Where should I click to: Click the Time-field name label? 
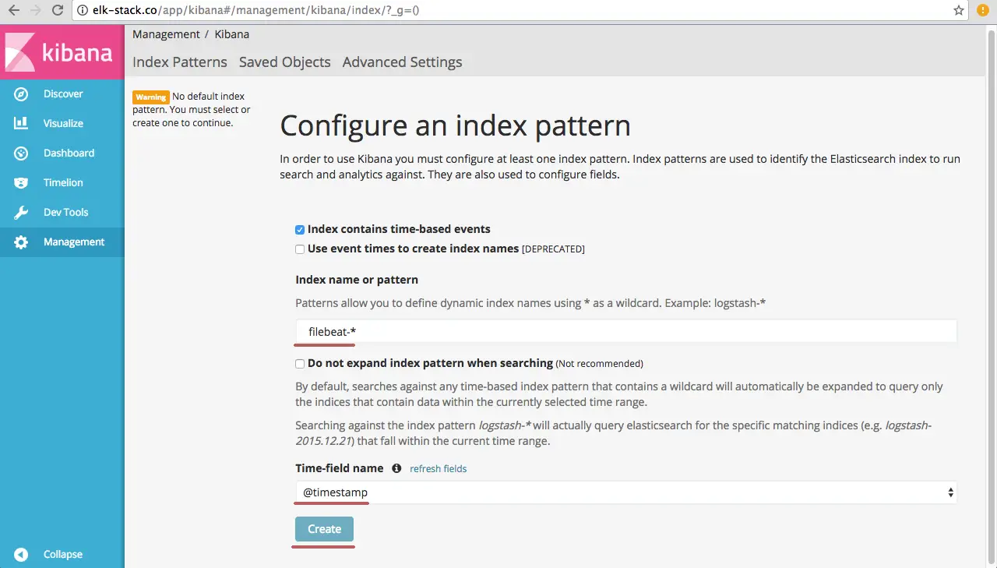pyautogui.click(x=340, y=468)
